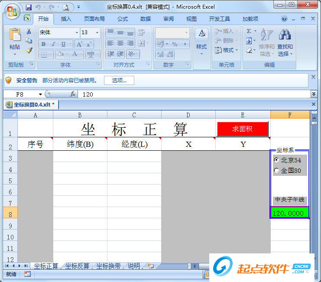This screenshot has height=282, width=321.
Task: Click the text orientation icon
Action: click(x=131, y=54)
